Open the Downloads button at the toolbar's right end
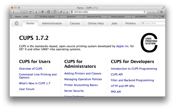This screenshot has width=175, height=110. (161, 12)
